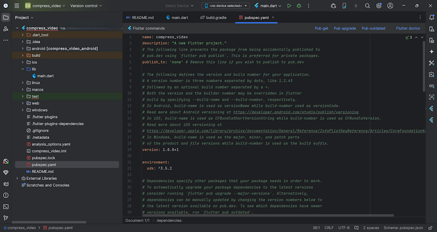Open IDE settings gear icon
Screen dimensions: 437x232
379,6
